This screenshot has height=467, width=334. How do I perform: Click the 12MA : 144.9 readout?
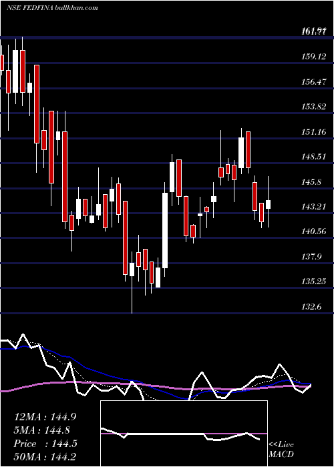point(45,417)
